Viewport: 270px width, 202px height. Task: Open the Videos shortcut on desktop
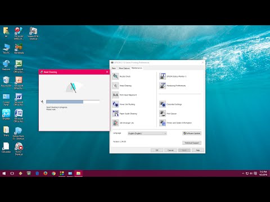tap(33, 34)
